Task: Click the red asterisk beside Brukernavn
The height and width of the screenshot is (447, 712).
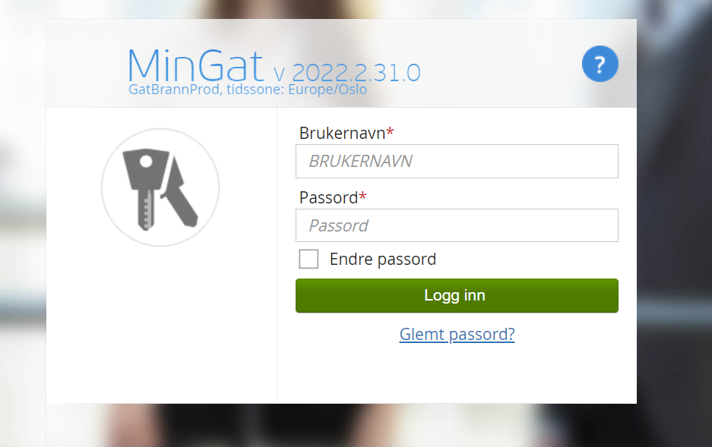Action: 390,131
